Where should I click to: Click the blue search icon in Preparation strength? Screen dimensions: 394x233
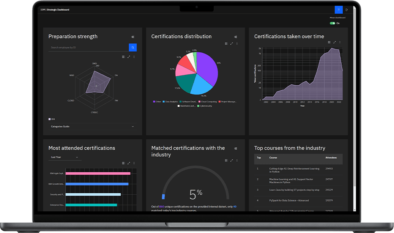click(132, 47)
